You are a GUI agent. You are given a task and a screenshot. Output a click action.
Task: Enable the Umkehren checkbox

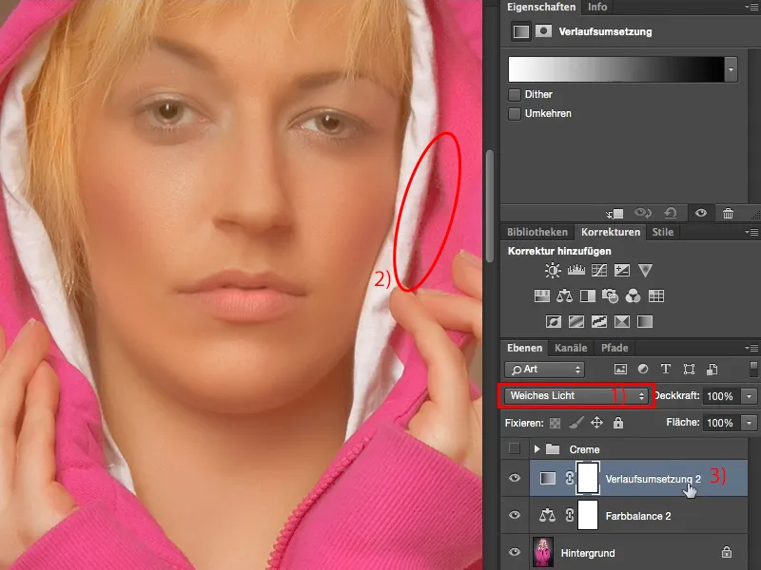pos(516,112)
